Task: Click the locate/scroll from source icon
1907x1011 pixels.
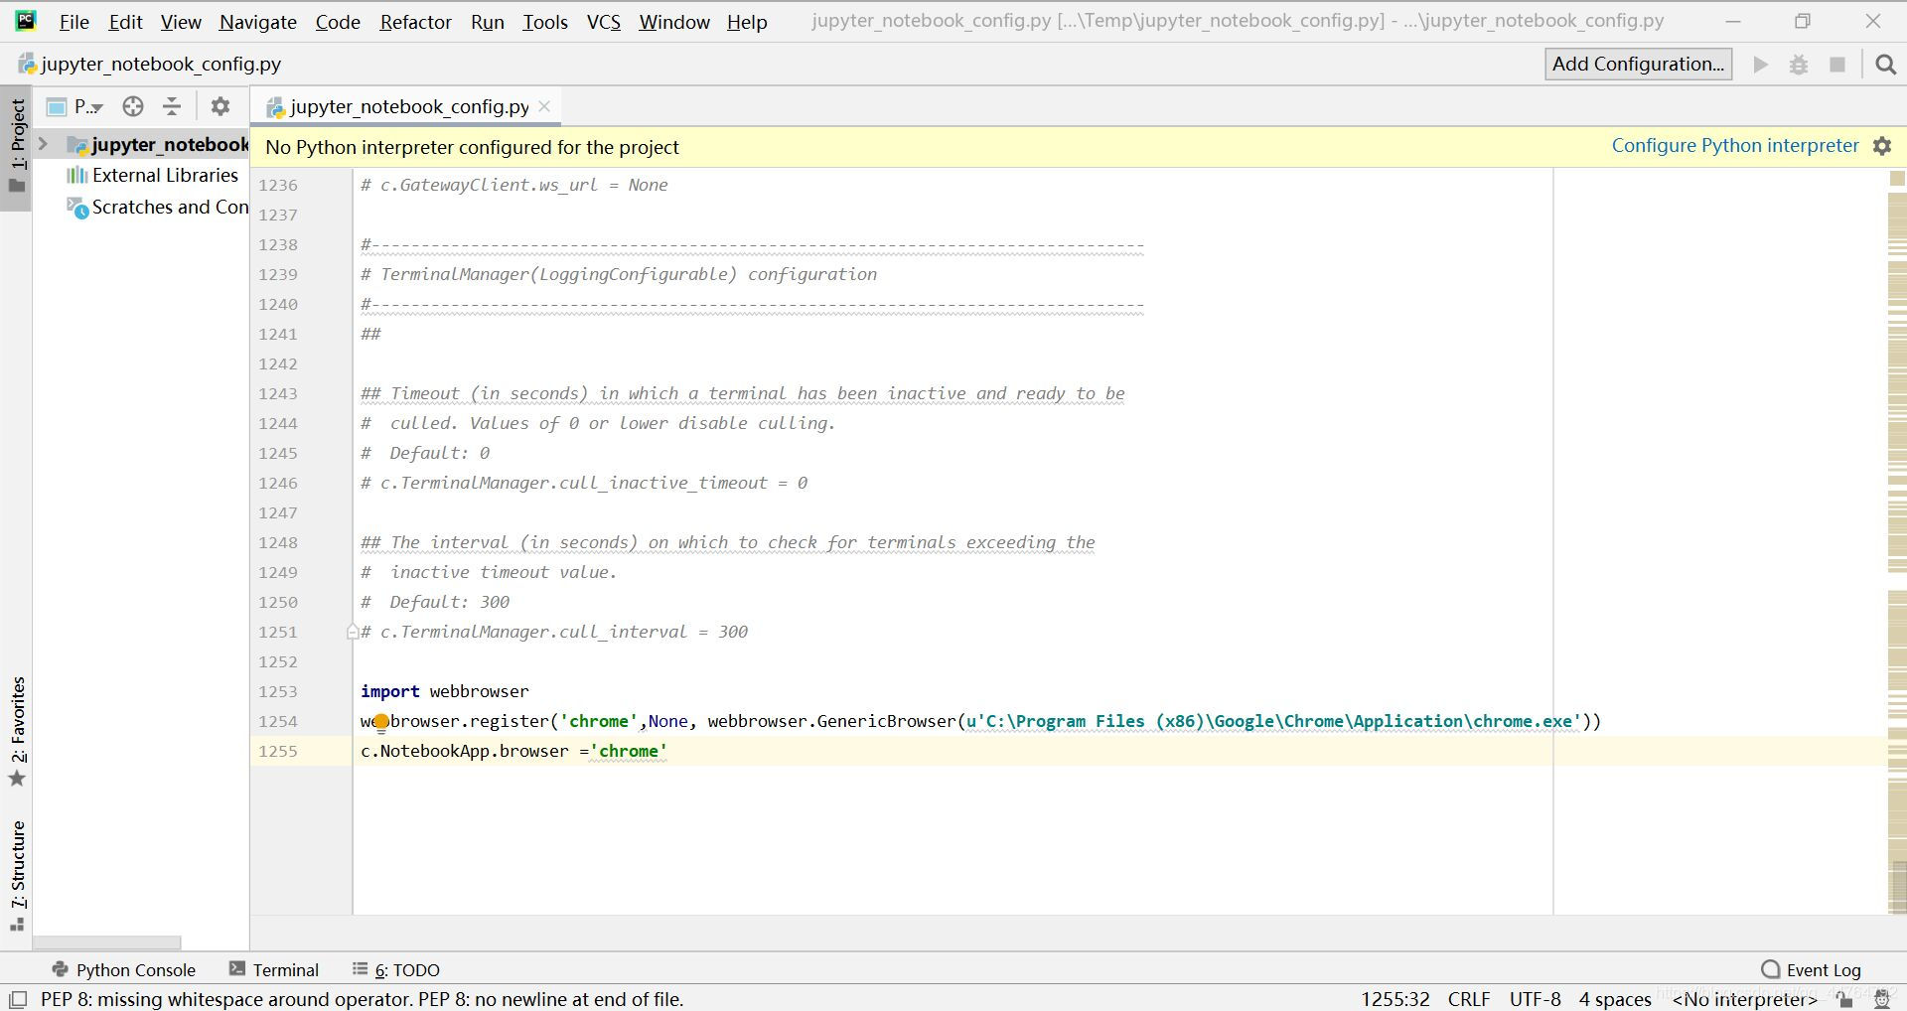Action: (x=133, y=106)
